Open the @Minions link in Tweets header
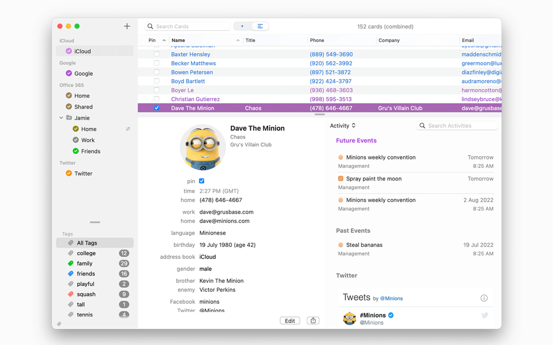 391,299
